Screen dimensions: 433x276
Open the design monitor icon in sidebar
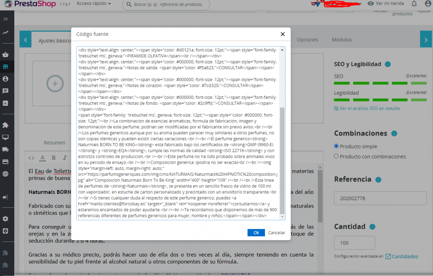pyautogui.click(x=6, y=137)
